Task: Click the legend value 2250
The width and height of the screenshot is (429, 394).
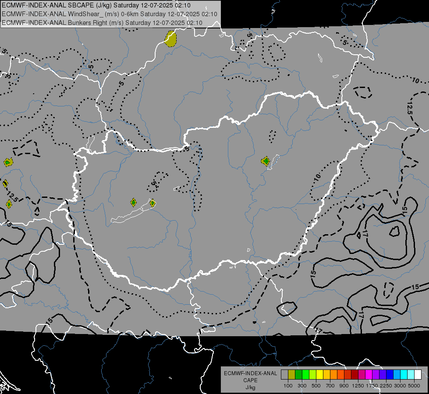Action: pos(386,386)
